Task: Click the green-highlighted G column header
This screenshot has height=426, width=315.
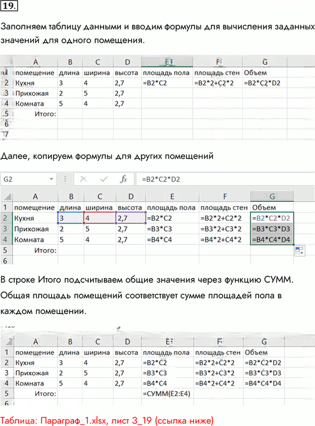Action: tap(272, 196)
